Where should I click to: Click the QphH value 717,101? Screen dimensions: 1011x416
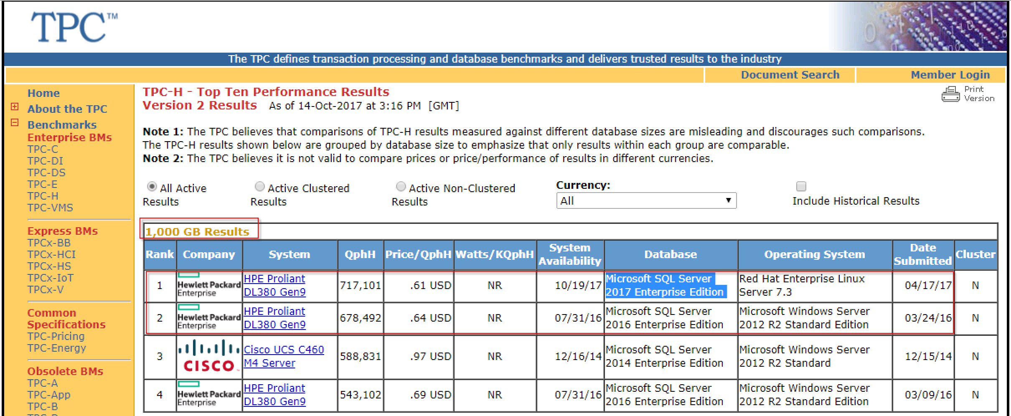pos(361,286)
